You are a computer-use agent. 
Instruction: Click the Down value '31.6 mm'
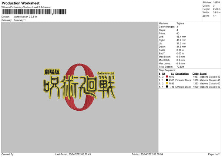(x=181, y=47)
